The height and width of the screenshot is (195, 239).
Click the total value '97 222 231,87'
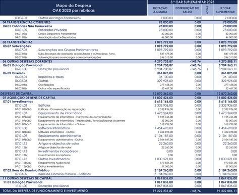163,191
